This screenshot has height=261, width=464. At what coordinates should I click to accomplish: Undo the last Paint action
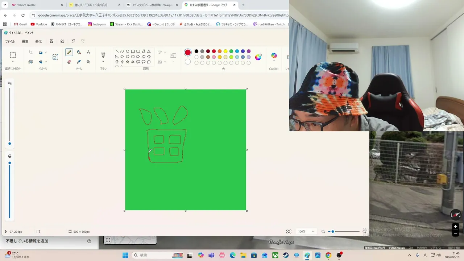[x=73, y=41]
